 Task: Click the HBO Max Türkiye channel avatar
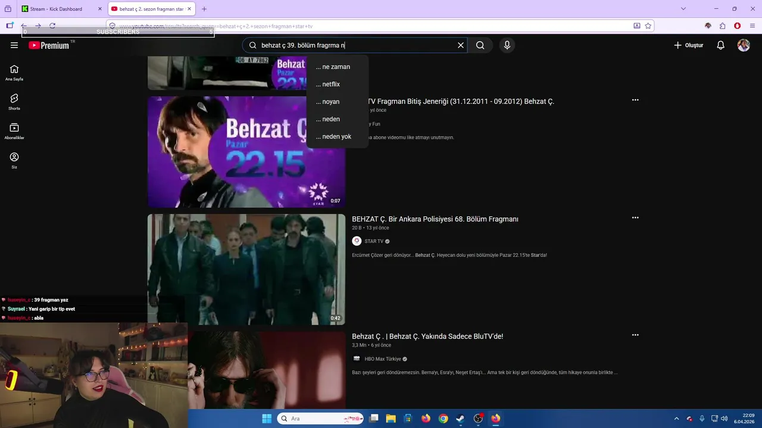pos(357,358)
